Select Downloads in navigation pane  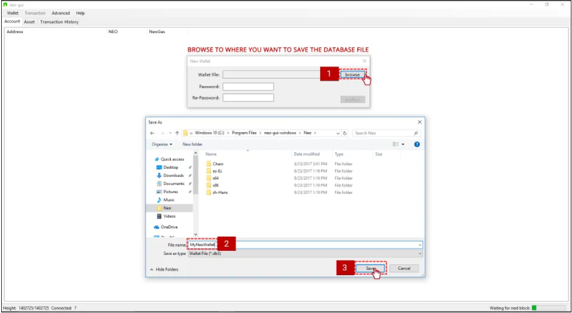(x=173, y=175)
